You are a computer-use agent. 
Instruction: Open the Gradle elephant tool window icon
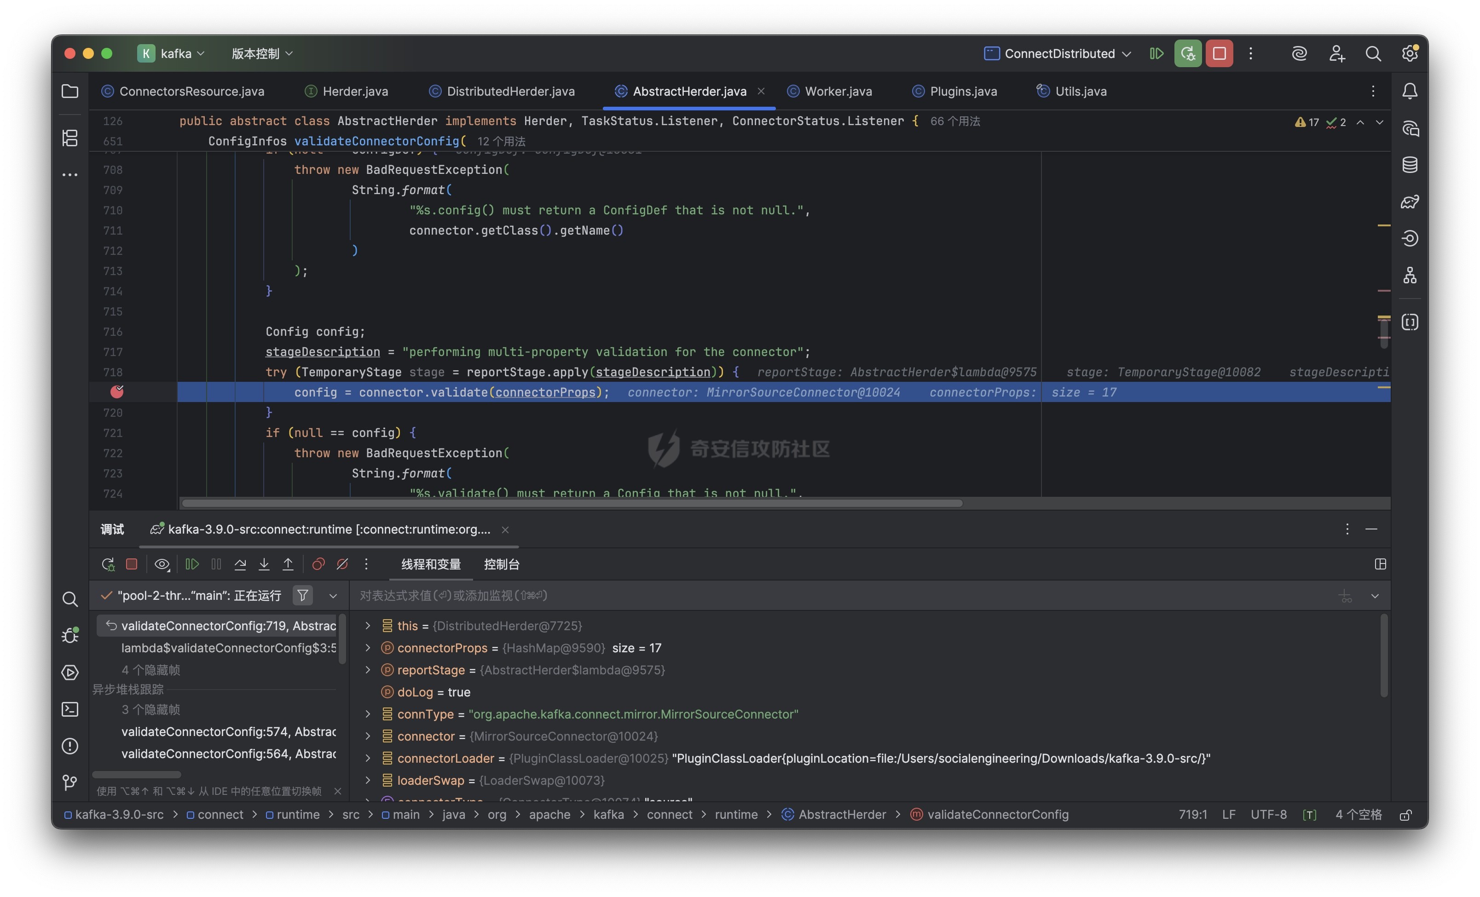click(1409, 202)
